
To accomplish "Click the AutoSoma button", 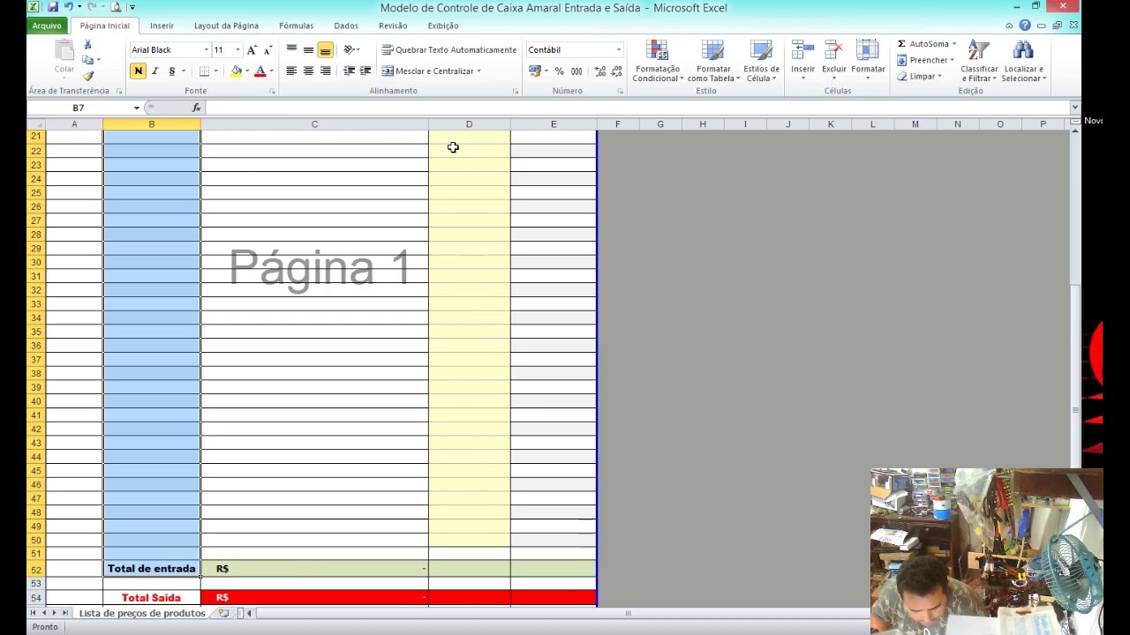I will click(x=927, y=44).
